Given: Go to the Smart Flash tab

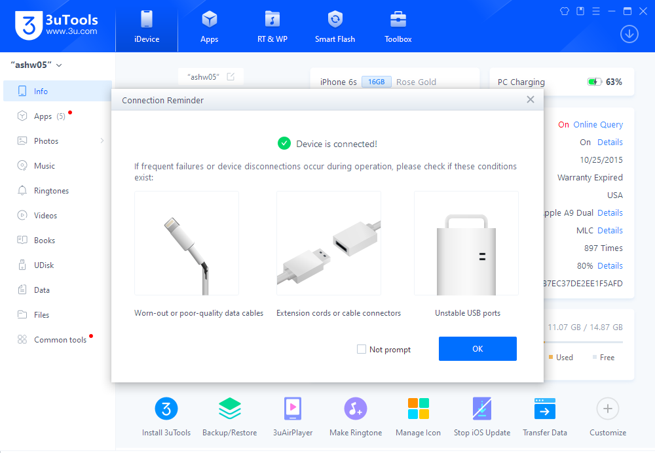Looking at the screenshot, I should (335, 26).
